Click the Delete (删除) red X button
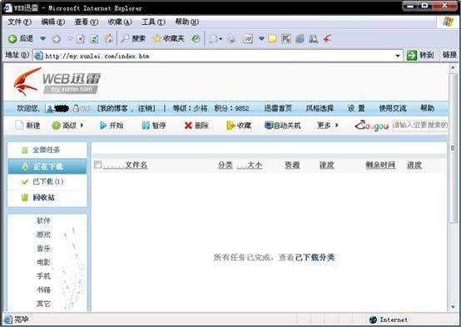 [196, 126]
